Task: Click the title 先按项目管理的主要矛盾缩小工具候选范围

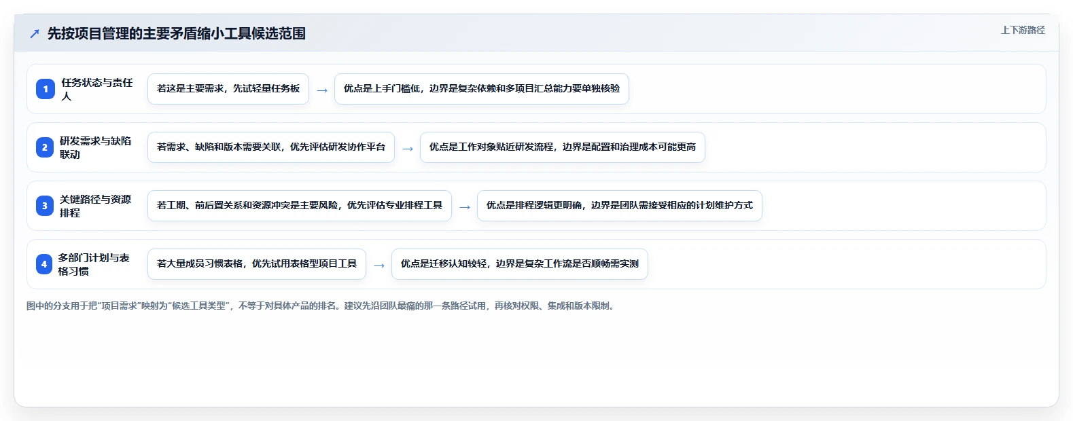Action: [177, 34]
